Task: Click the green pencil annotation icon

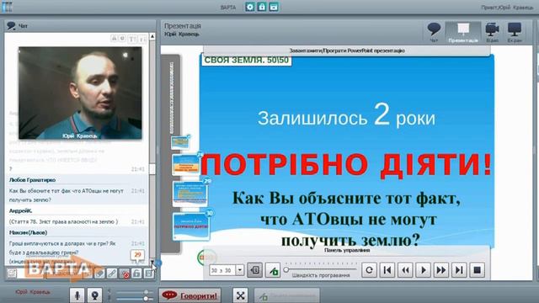Action: (273, 270)
